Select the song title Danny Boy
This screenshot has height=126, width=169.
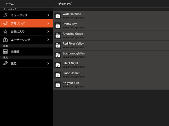[x=70, y=24]
